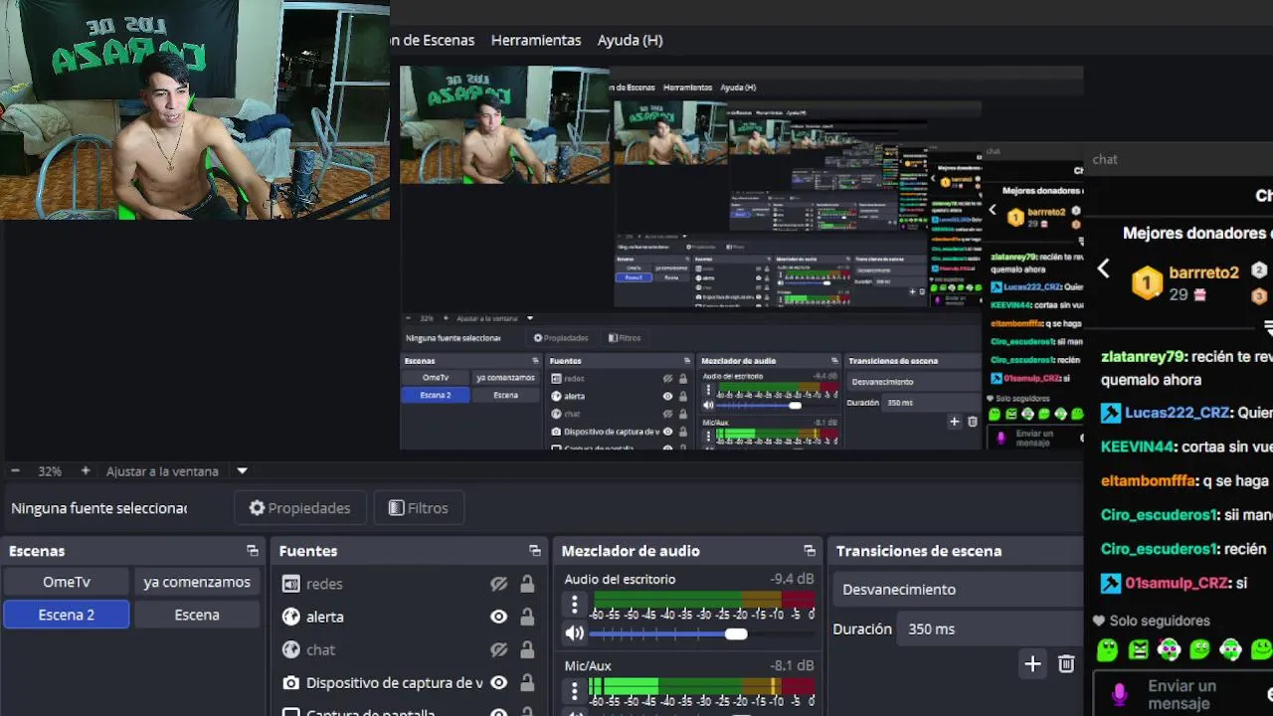Click the chat browser source icon
The height and width of the screenshot is (716, 1273).
coord(290,649)
